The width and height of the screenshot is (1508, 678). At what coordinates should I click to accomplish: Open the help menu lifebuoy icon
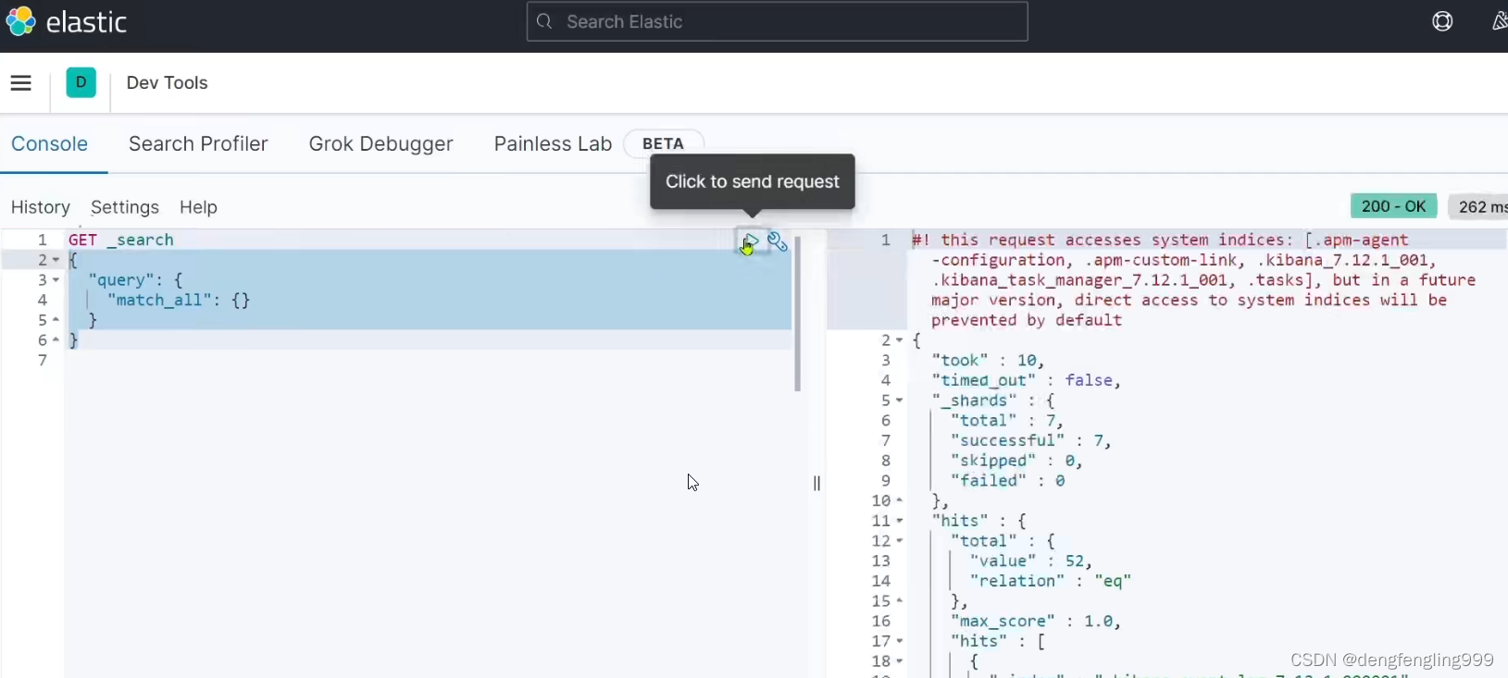tap(1442, 21)
